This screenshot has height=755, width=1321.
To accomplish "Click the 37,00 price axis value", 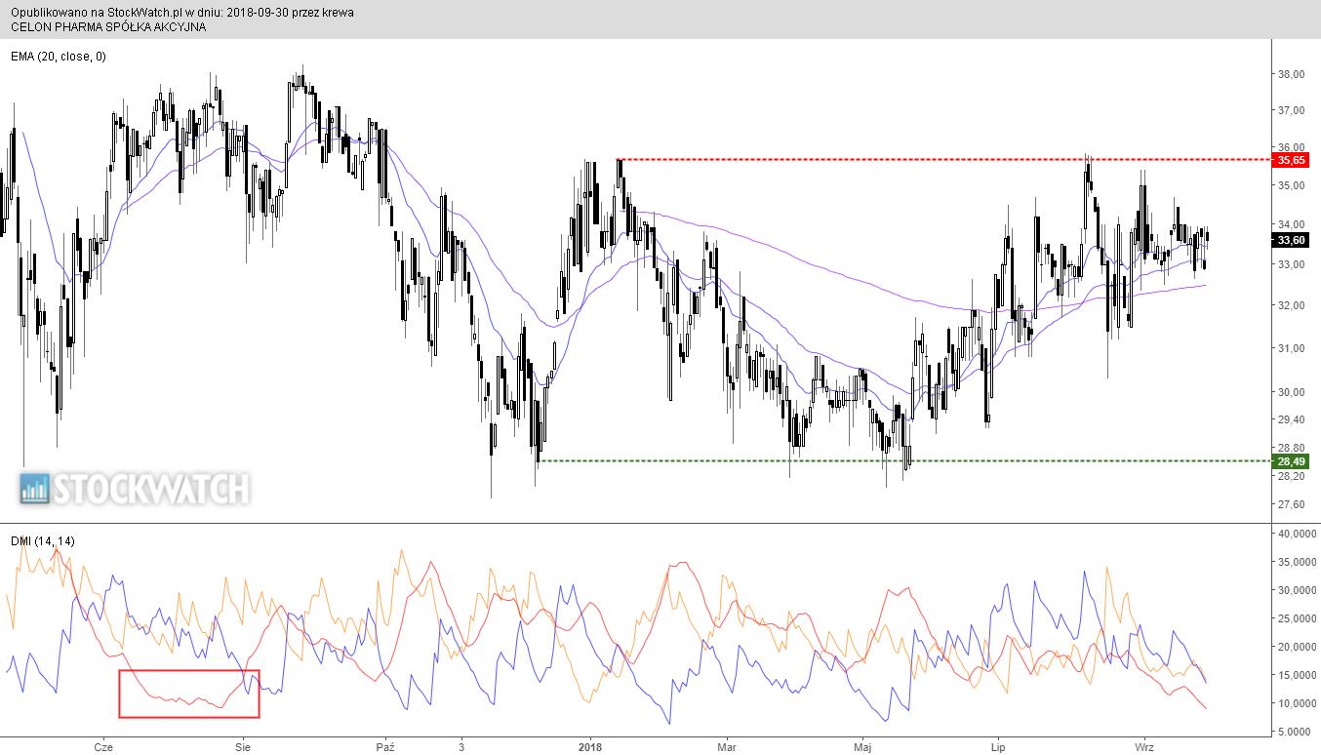I will (x=1291, y=110).
